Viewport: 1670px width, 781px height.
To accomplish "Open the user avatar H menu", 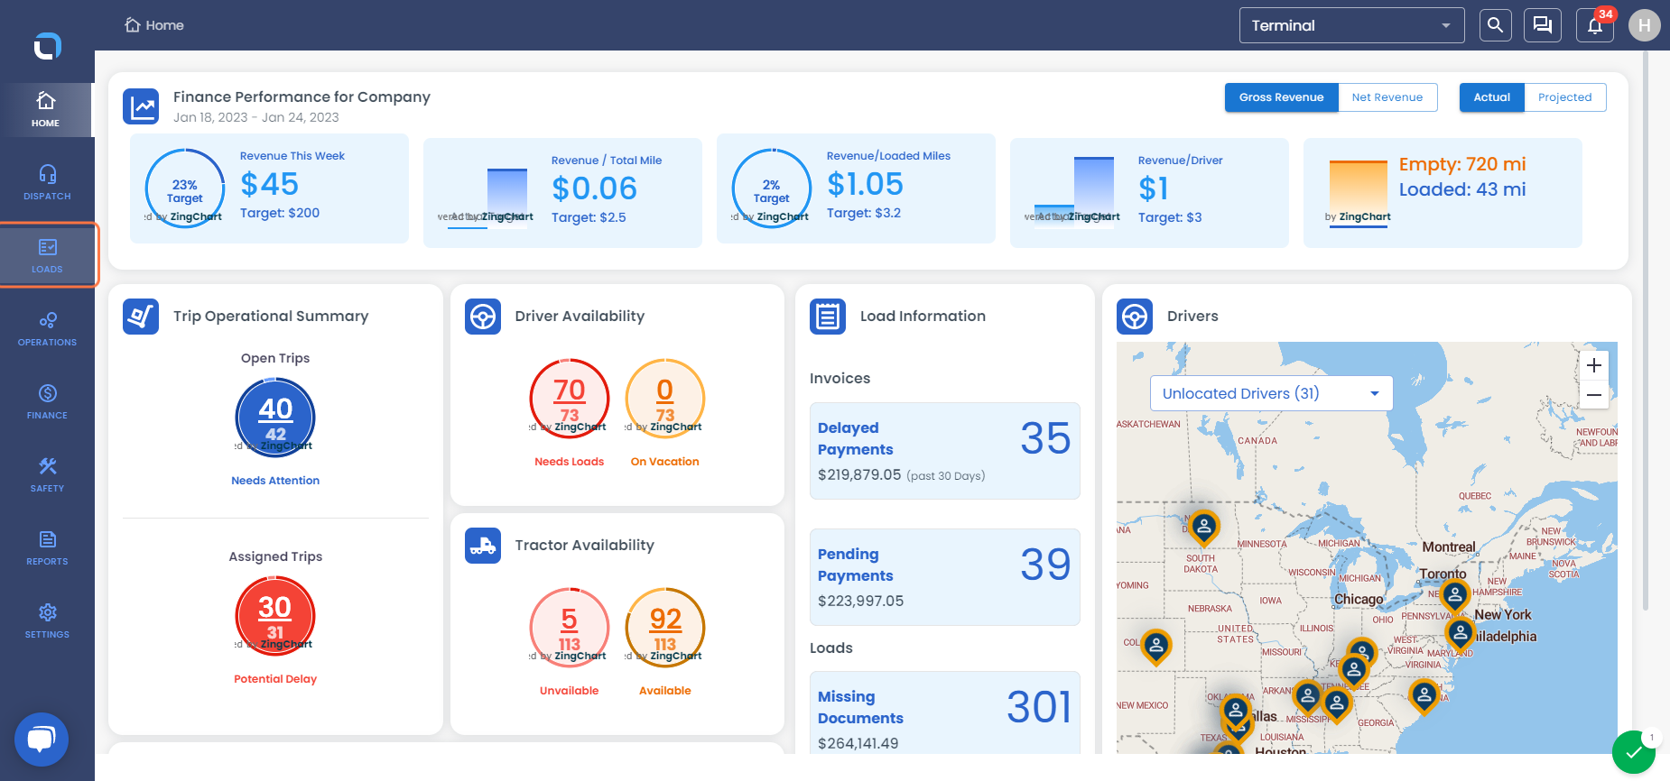I will [x=1644, y=25].
